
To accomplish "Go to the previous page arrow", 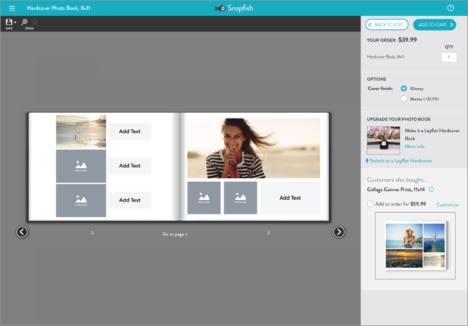I will (x=22, y=232).
